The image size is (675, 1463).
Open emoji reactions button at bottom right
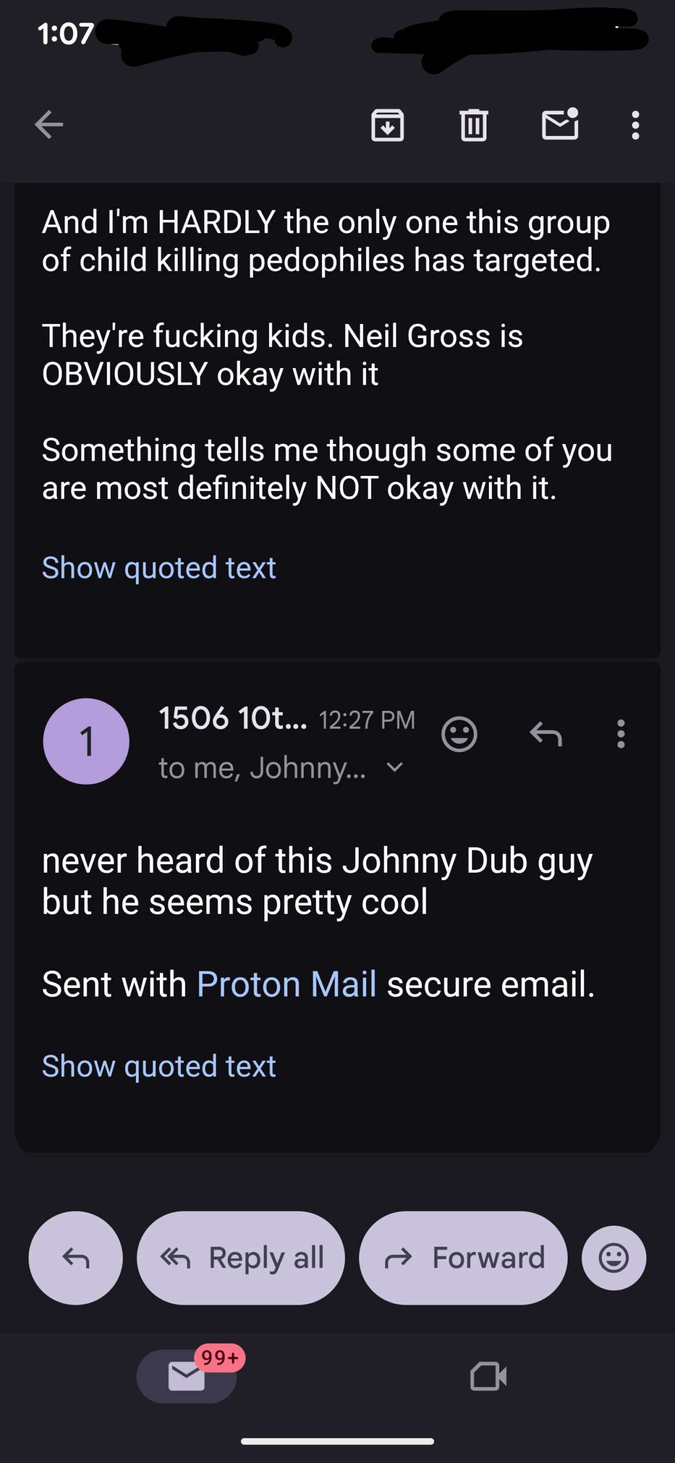(x=614, y=1258)
